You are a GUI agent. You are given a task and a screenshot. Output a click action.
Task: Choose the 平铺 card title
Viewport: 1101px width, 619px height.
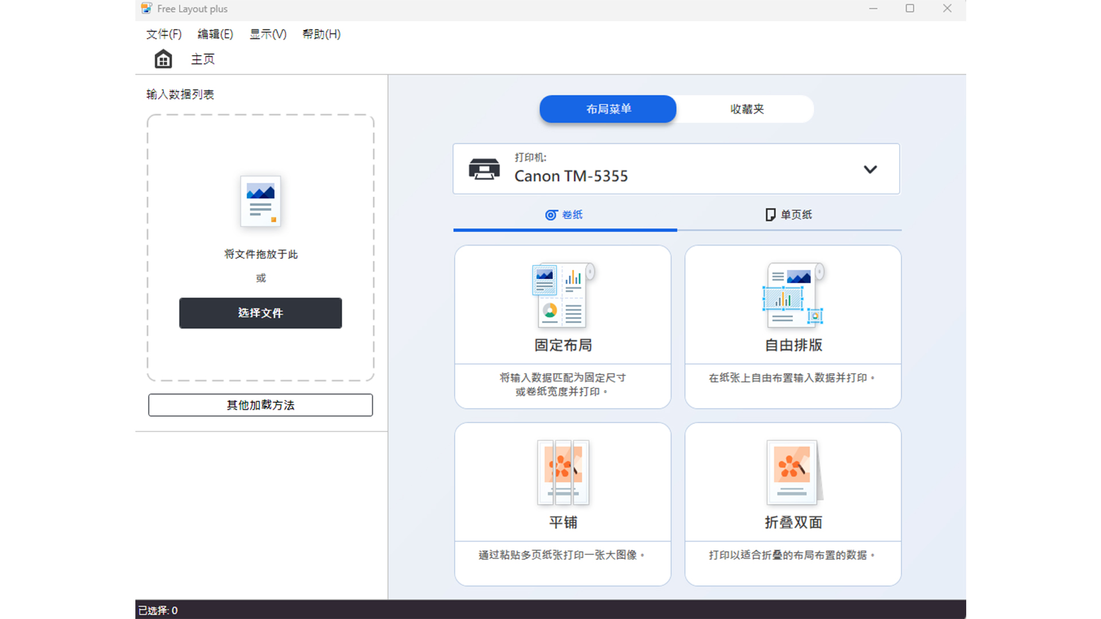[x=563, y=522]
